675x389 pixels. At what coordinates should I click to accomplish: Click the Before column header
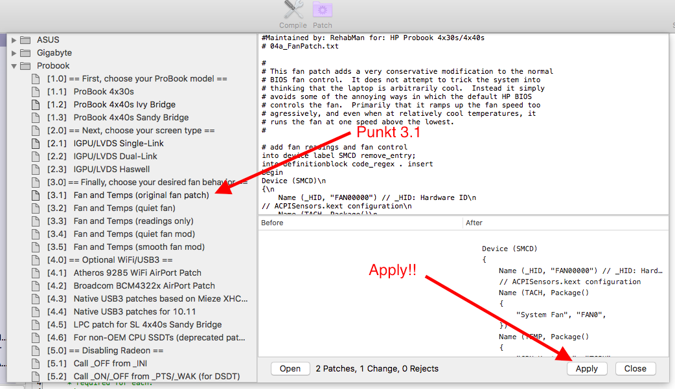360,223
